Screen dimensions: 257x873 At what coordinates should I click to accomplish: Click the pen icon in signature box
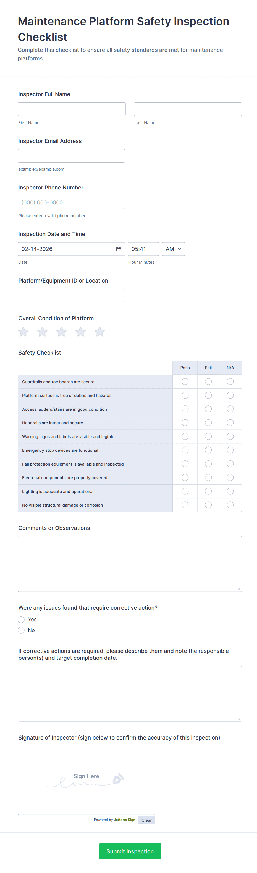point(118,779)
